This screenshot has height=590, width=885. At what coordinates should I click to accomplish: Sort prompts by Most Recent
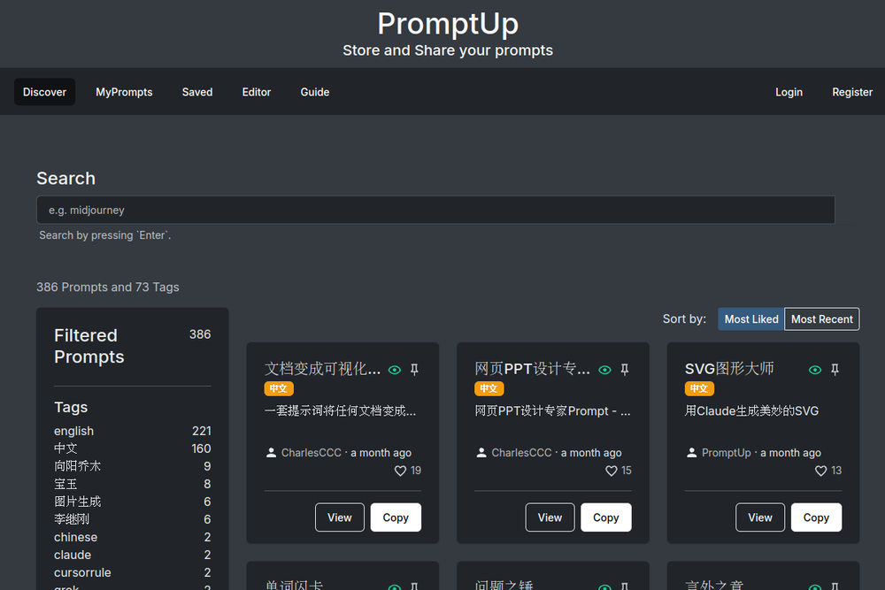click(x=822, y=319)
